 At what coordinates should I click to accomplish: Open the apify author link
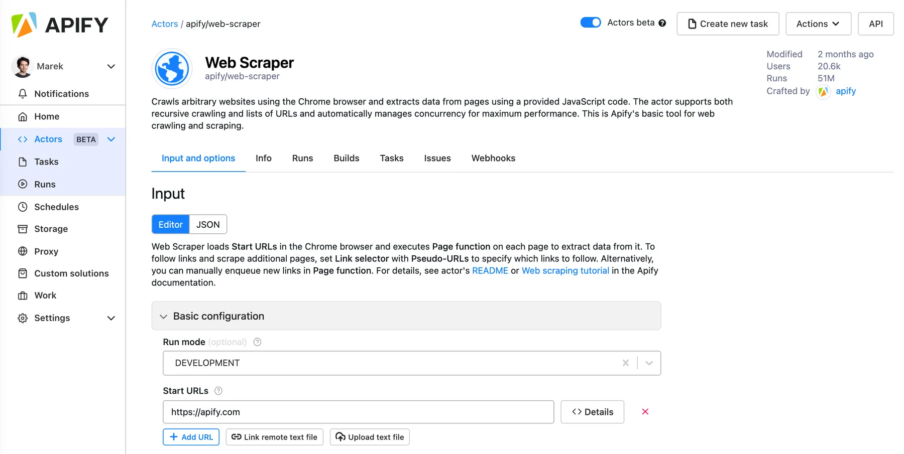[x=846, y=91]
